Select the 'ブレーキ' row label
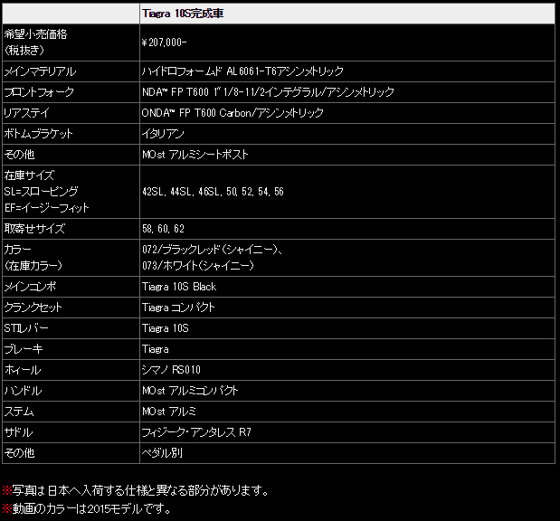The height and width of the screenshot is (521, 560). 24,348
